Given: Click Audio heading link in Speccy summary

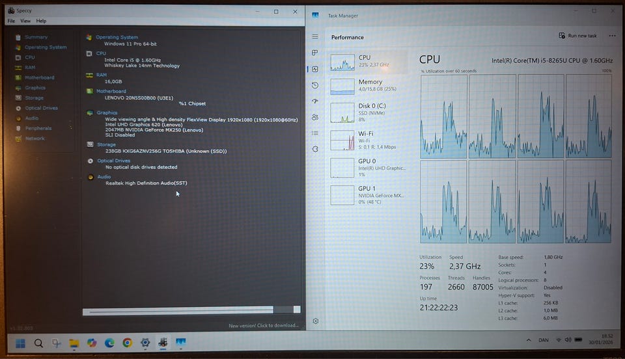Looking at the screenshot, I should (104, 177).
